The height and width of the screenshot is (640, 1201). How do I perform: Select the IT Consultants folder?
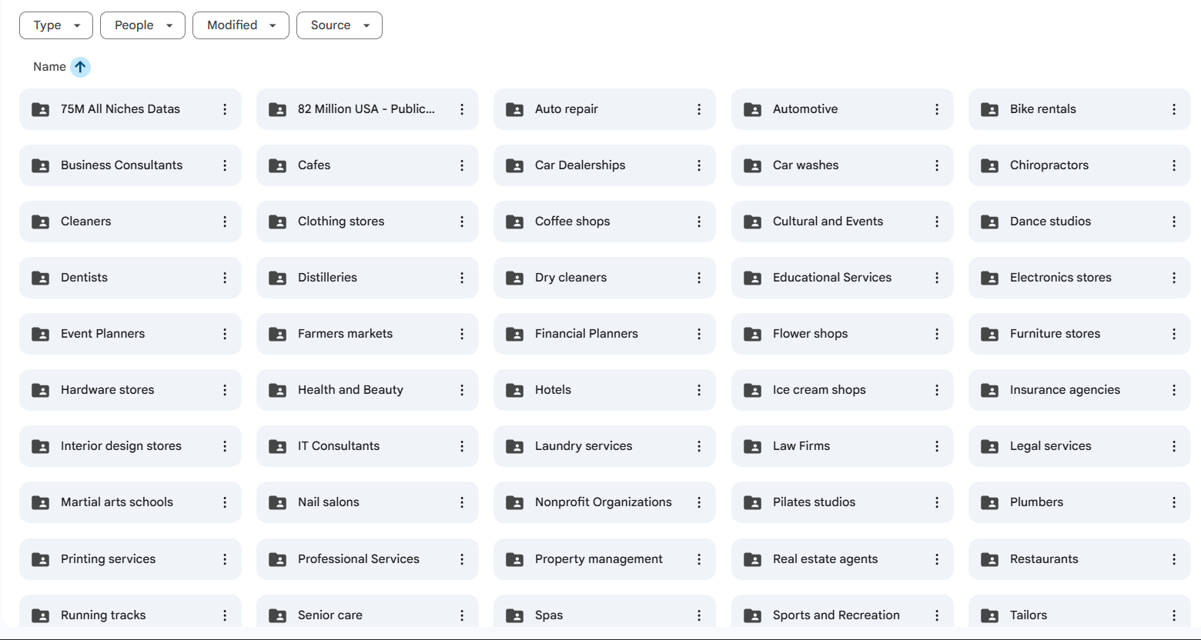click(367, 446)
